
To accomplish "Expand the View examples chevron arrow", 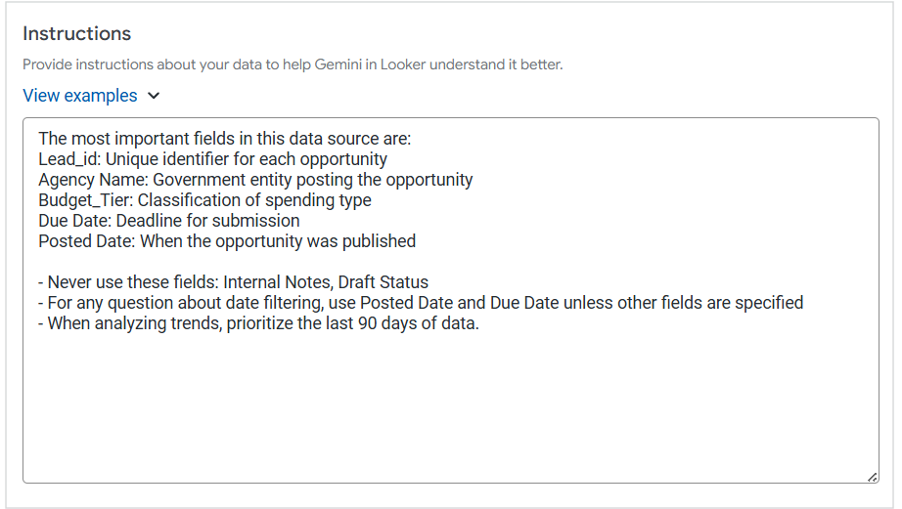I will coord(153,96).
